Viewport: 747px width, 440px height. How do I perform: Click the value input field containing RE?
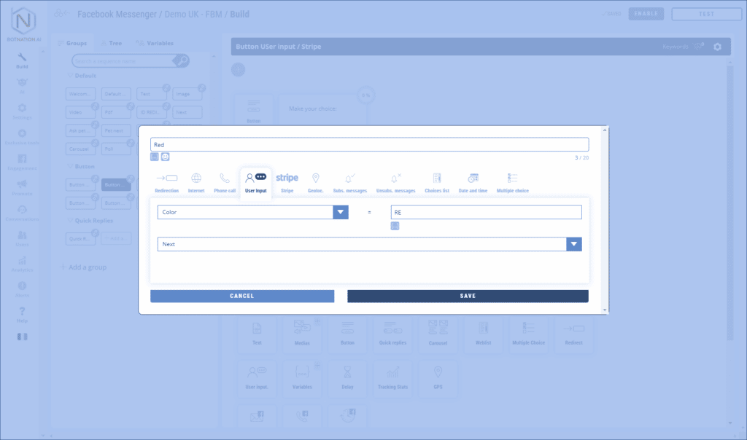click(486, 212)
